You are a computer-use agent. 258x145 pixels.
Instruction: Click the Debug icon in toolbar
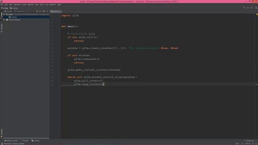251,8
